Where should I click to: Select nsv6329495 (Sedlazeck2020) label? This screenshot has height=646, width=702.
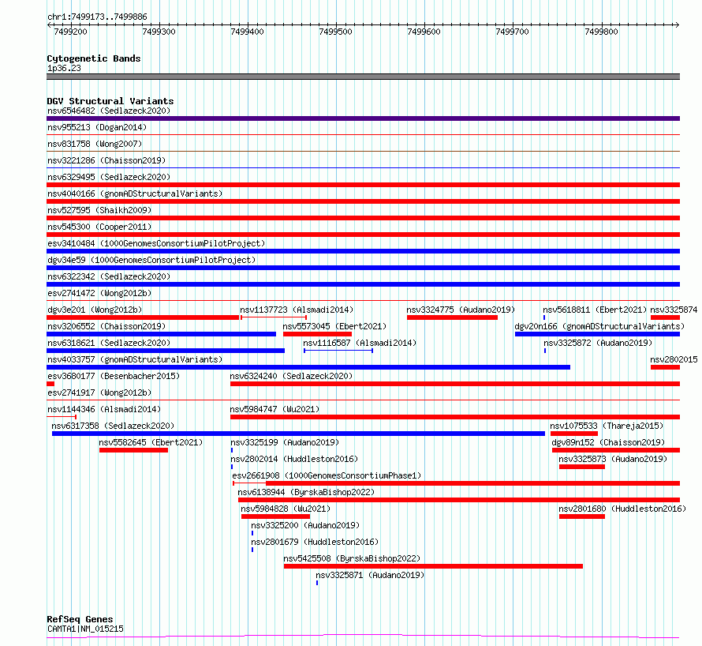(109, 177)
